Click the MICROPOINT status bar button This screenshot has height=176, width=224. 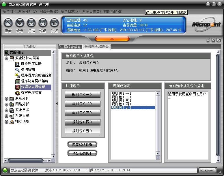pos(208,170)
